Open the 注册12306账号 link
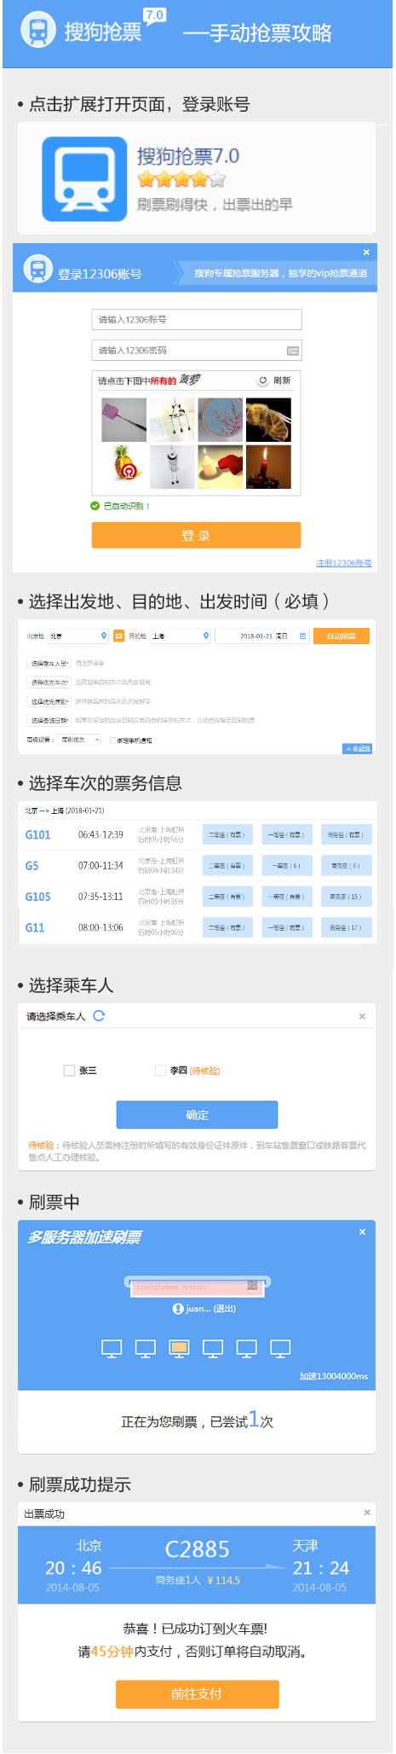 (x=343, y=563)
